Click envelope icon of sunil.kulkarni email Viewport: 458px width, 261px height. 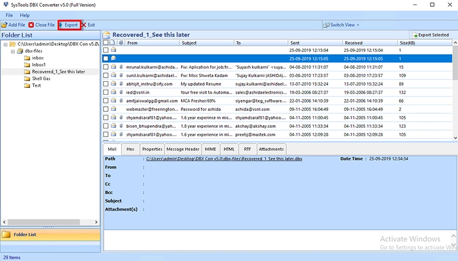point(113,75)
